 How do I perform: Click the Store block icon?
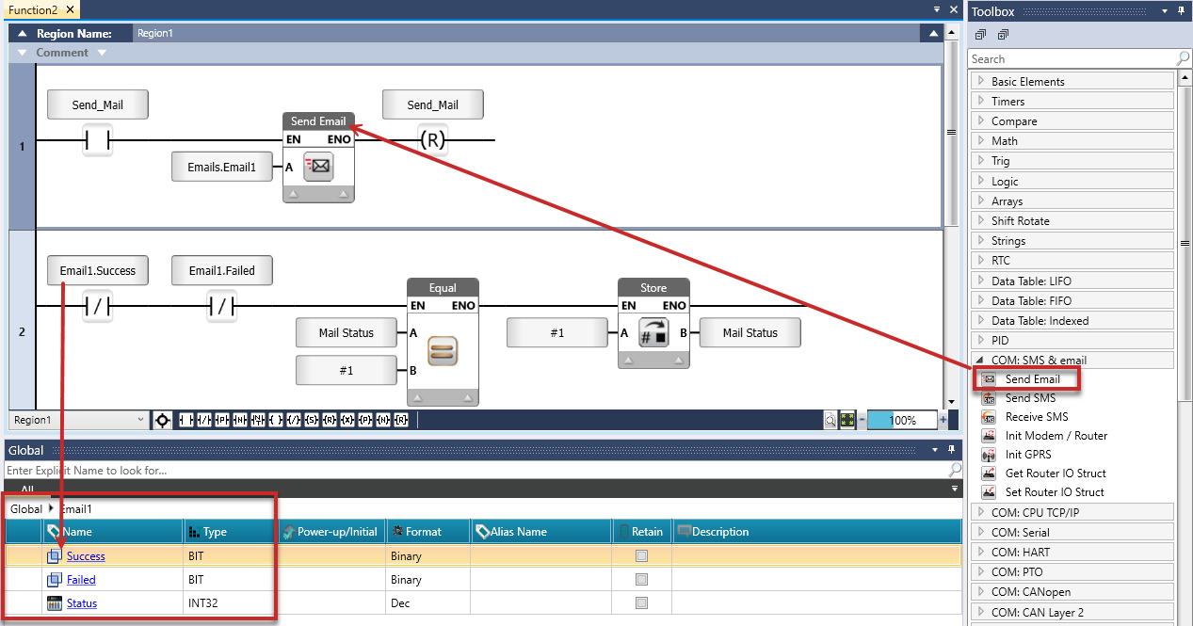pos(653,332)
